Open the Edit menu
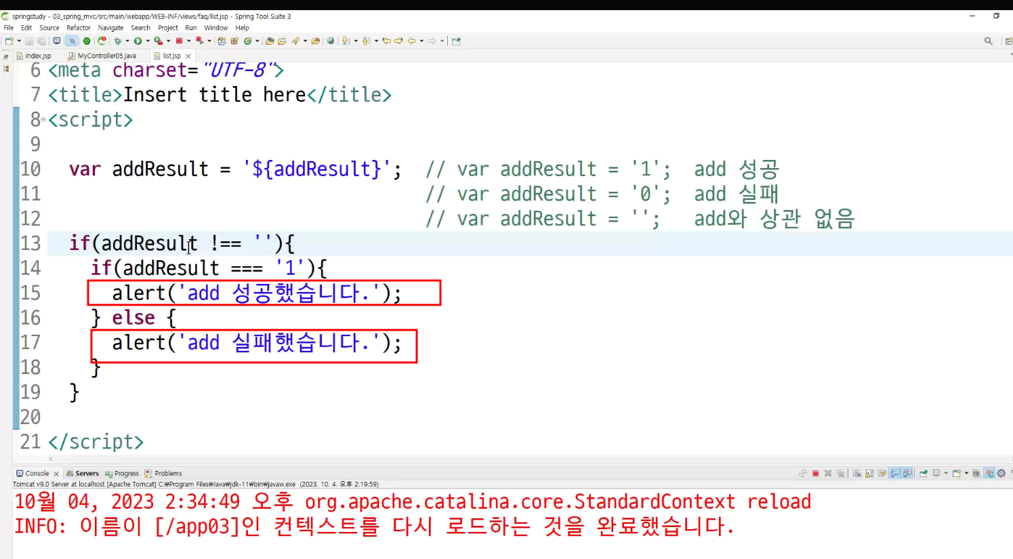The image size is (1013, 559). (x=26, y=28)
